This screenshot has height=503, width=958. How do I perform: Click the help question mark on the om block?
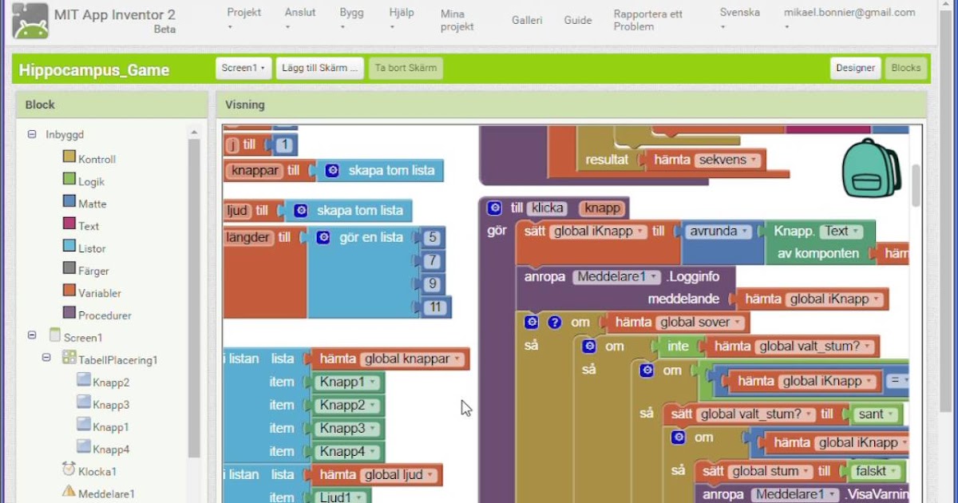[x=552, y=322]
